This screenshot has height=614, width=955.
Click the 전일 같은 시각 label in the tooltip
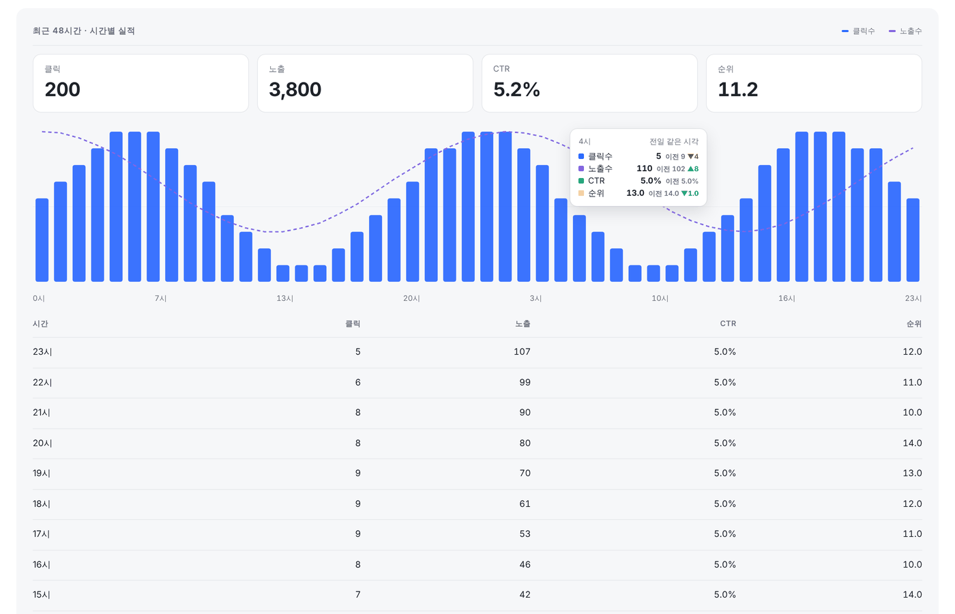coord(674,142)
